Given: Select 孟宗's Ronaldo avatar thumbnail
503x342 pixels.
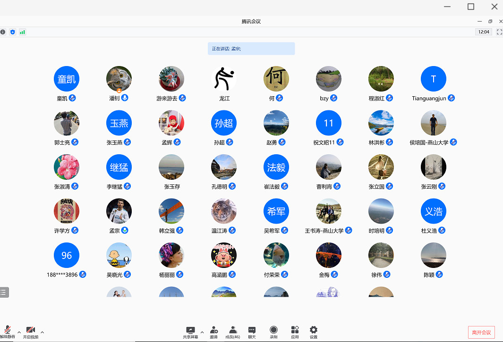Looking at the screenshot, I should [x=119, y=211].
